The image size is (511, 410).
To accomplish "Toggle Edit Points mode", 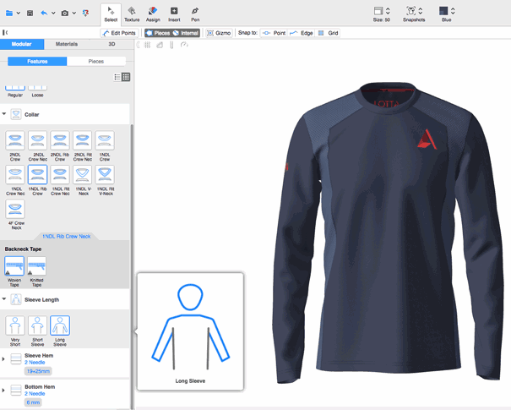I will pos(119,33).
